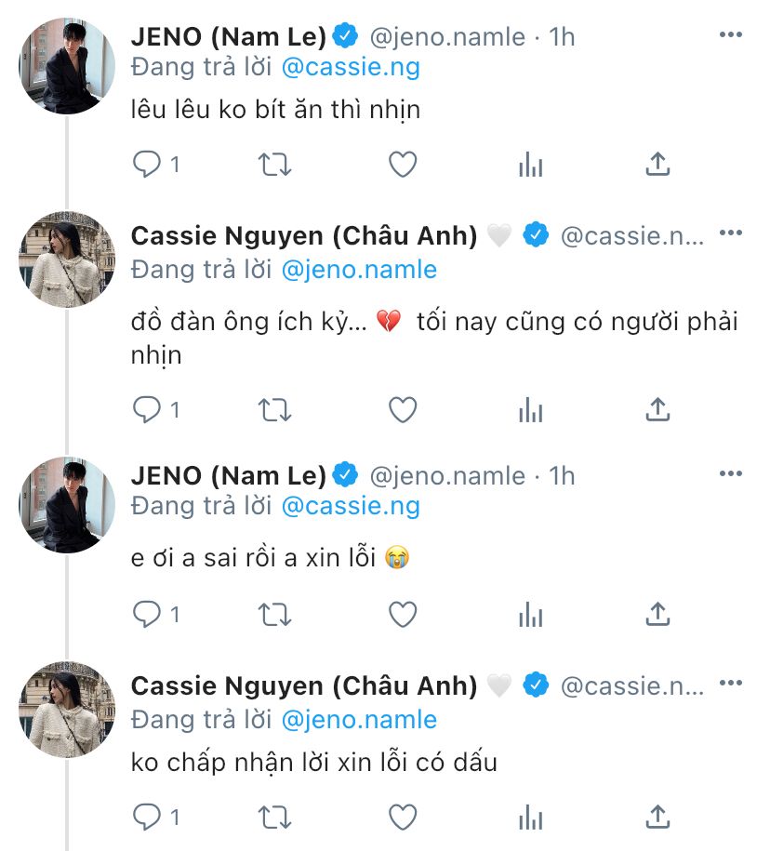The width and height of the screenshot is (770, 851).
Task: Reply to the 'lêu lêu ko bít ăn' tweet
Action: click(x=149, y=166)
